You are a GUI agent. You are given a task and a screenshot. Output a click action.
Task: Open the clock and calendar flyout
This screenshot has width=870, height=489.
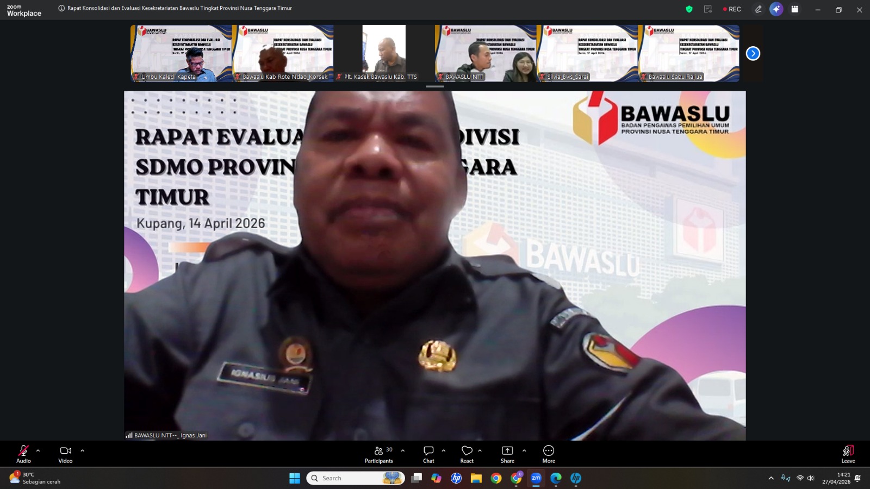click(836, 478)
